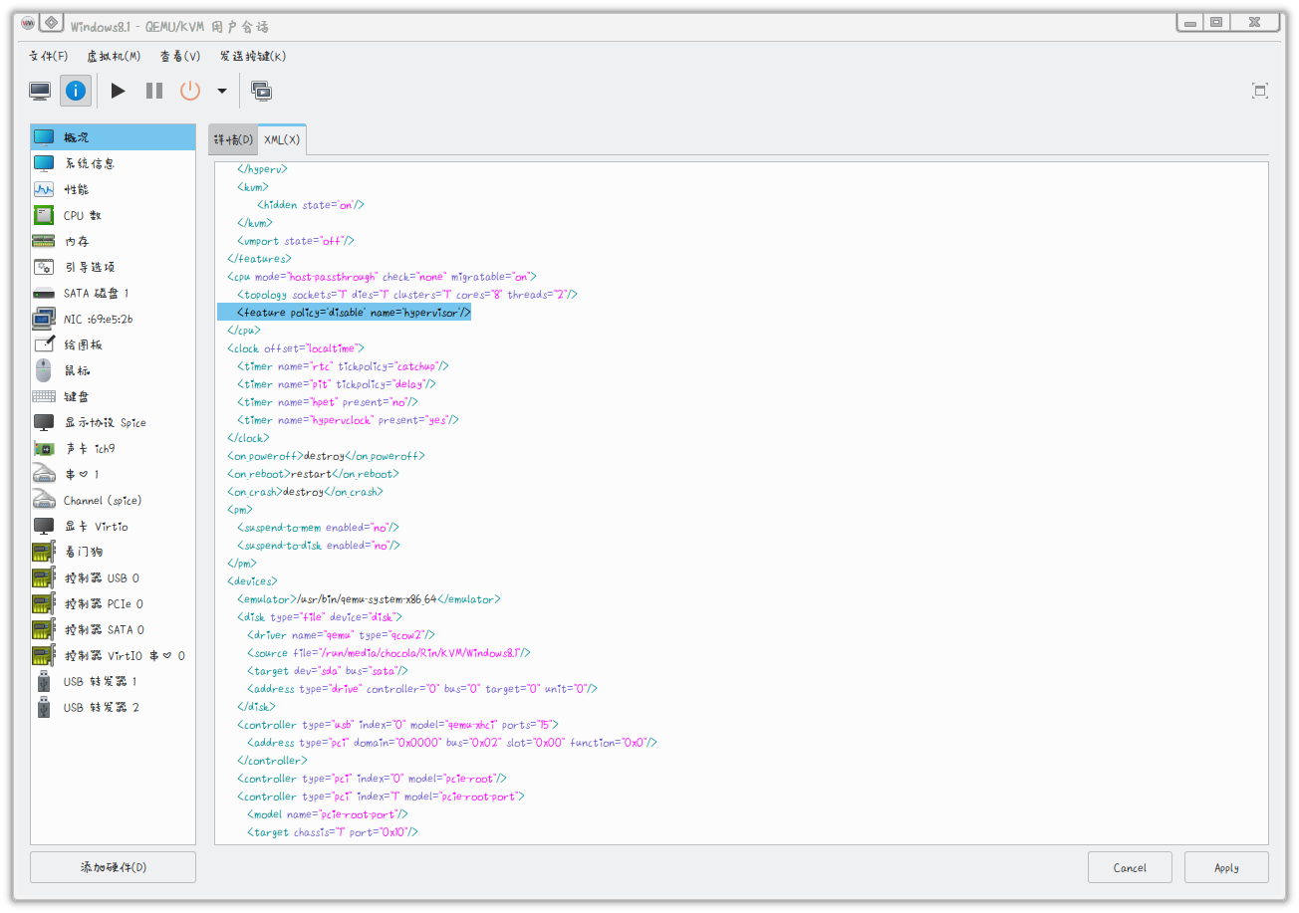1299x913 pixels.
Task: Open the 查看(V) menu
Action: [x=180, y=57]
